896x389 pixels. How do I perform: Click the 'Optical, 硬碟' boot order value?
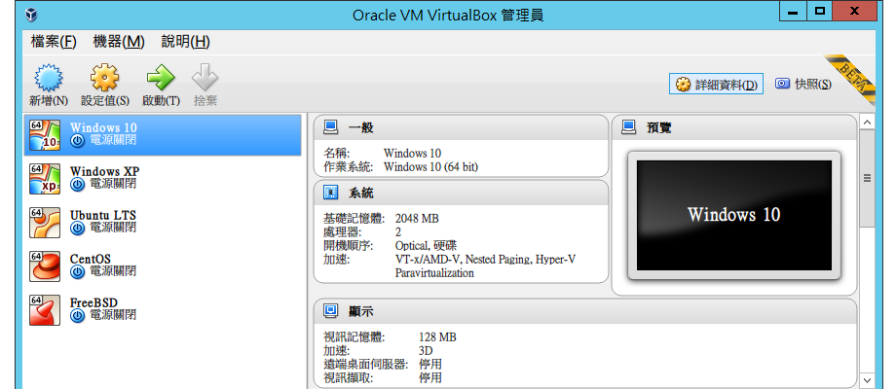tap(426, 246)
